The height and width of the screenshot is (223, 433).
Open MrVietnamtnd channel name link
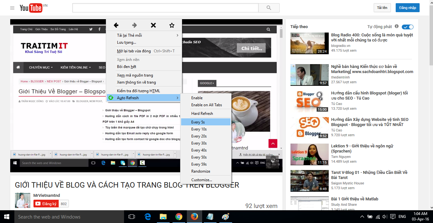pyautogui.click(x=47, y=195)
